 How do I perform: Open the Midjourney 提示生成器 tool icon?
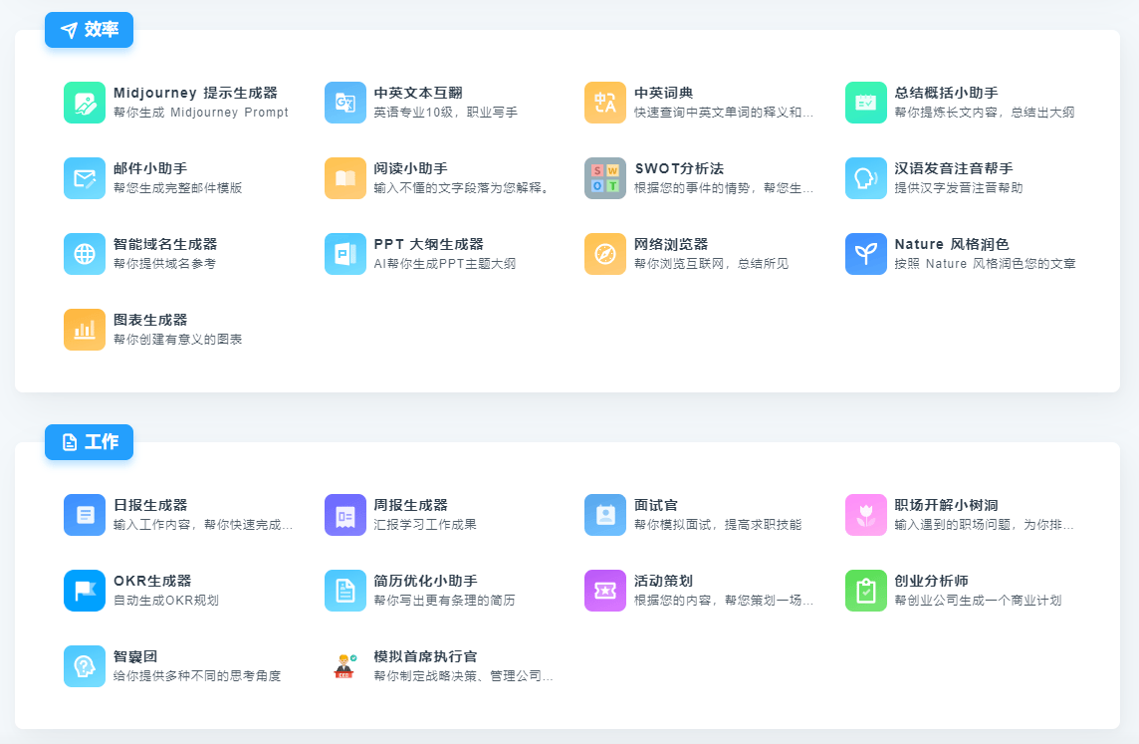tap(85, 103)
